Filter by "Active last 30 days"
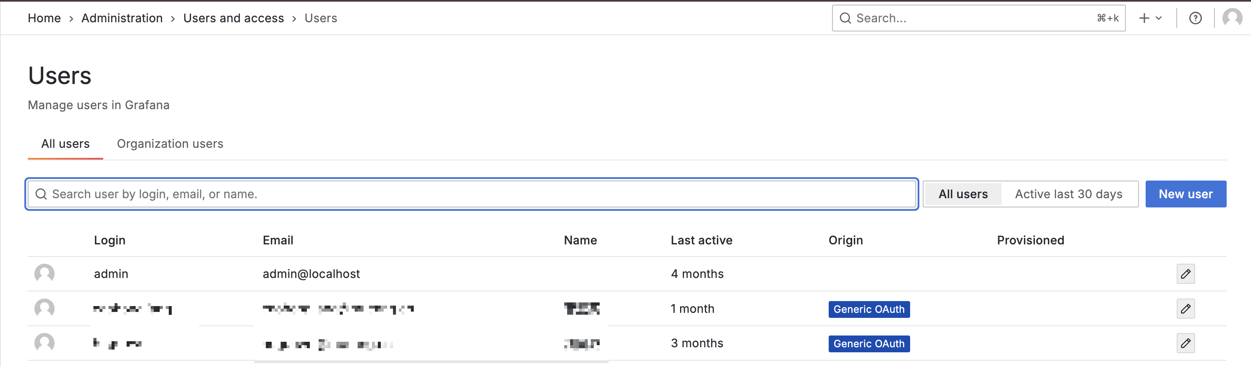1251x367 pixels. pos(1068,194)
